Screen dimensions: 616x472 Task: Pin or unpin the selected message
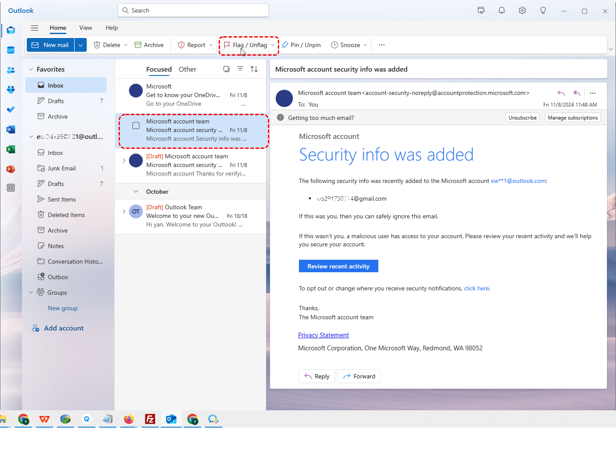(301, 45)
